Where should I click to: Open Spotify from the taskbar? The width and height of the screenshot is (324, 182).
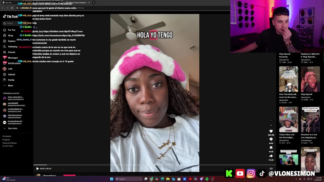coord(207,179)
